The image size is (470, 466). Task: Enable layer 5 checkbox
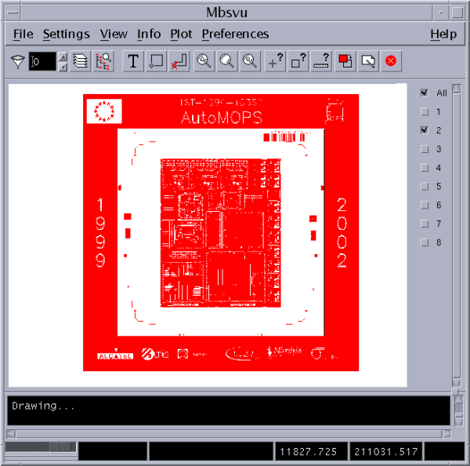(x=425, y=187)
